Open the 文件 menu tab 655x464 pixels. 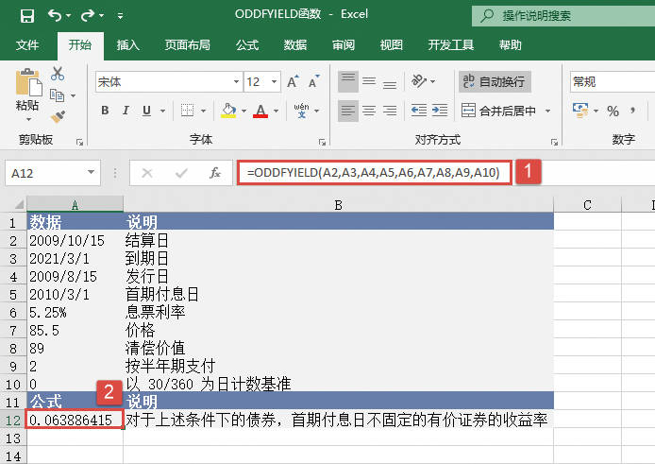[27, 44]
